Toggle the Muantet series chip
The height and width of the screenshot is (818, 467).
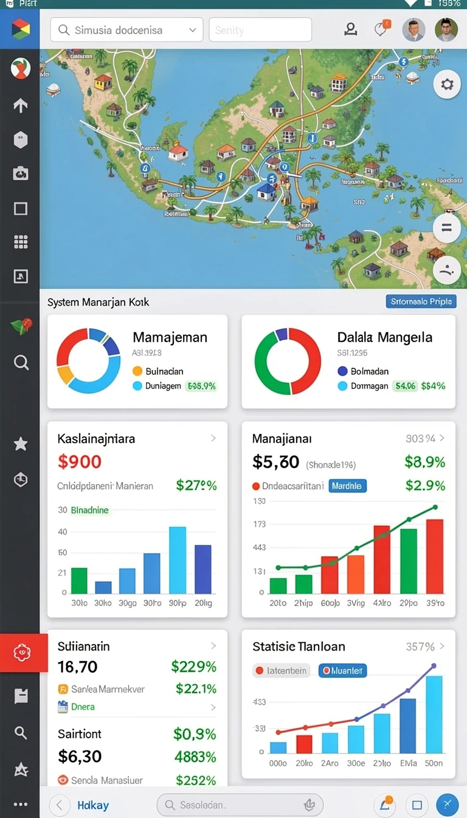(x=342, y=671)
